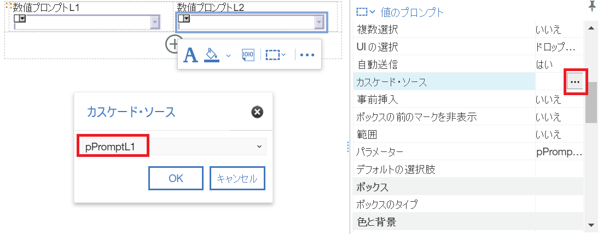
Task: Select the デフォルトの選択肢 property row
Action: (x=468, y=169)
